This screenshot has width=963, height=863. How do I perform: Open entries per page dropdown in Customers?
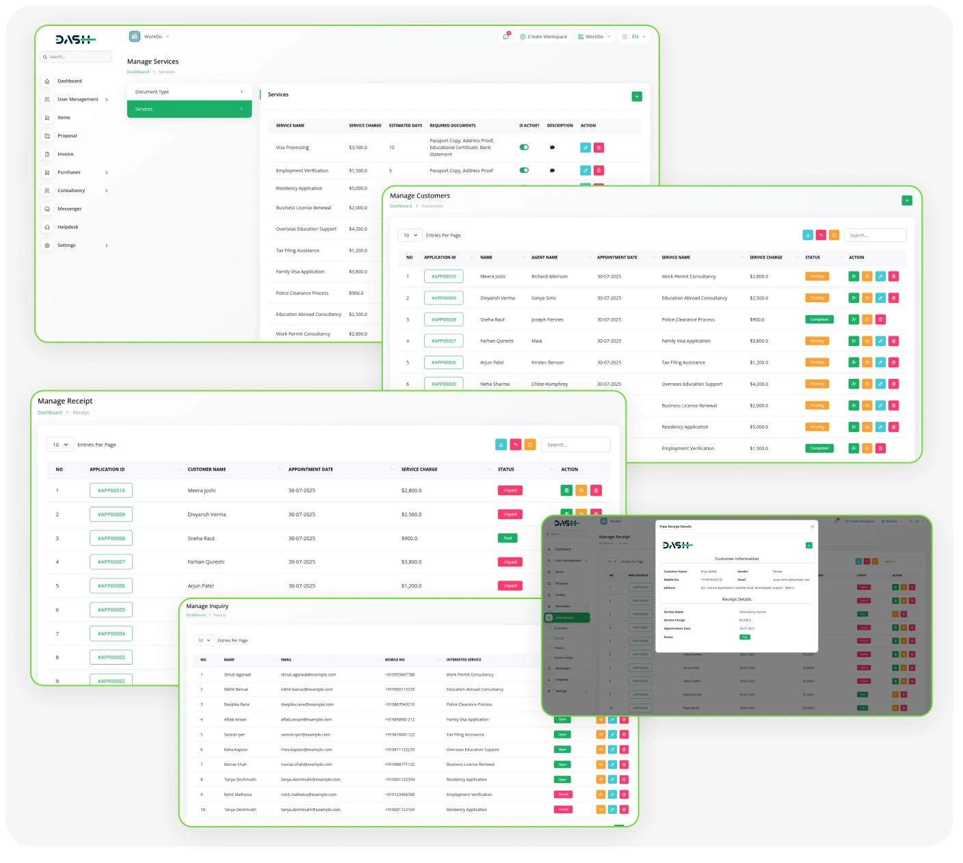click(x=410, y=235)
